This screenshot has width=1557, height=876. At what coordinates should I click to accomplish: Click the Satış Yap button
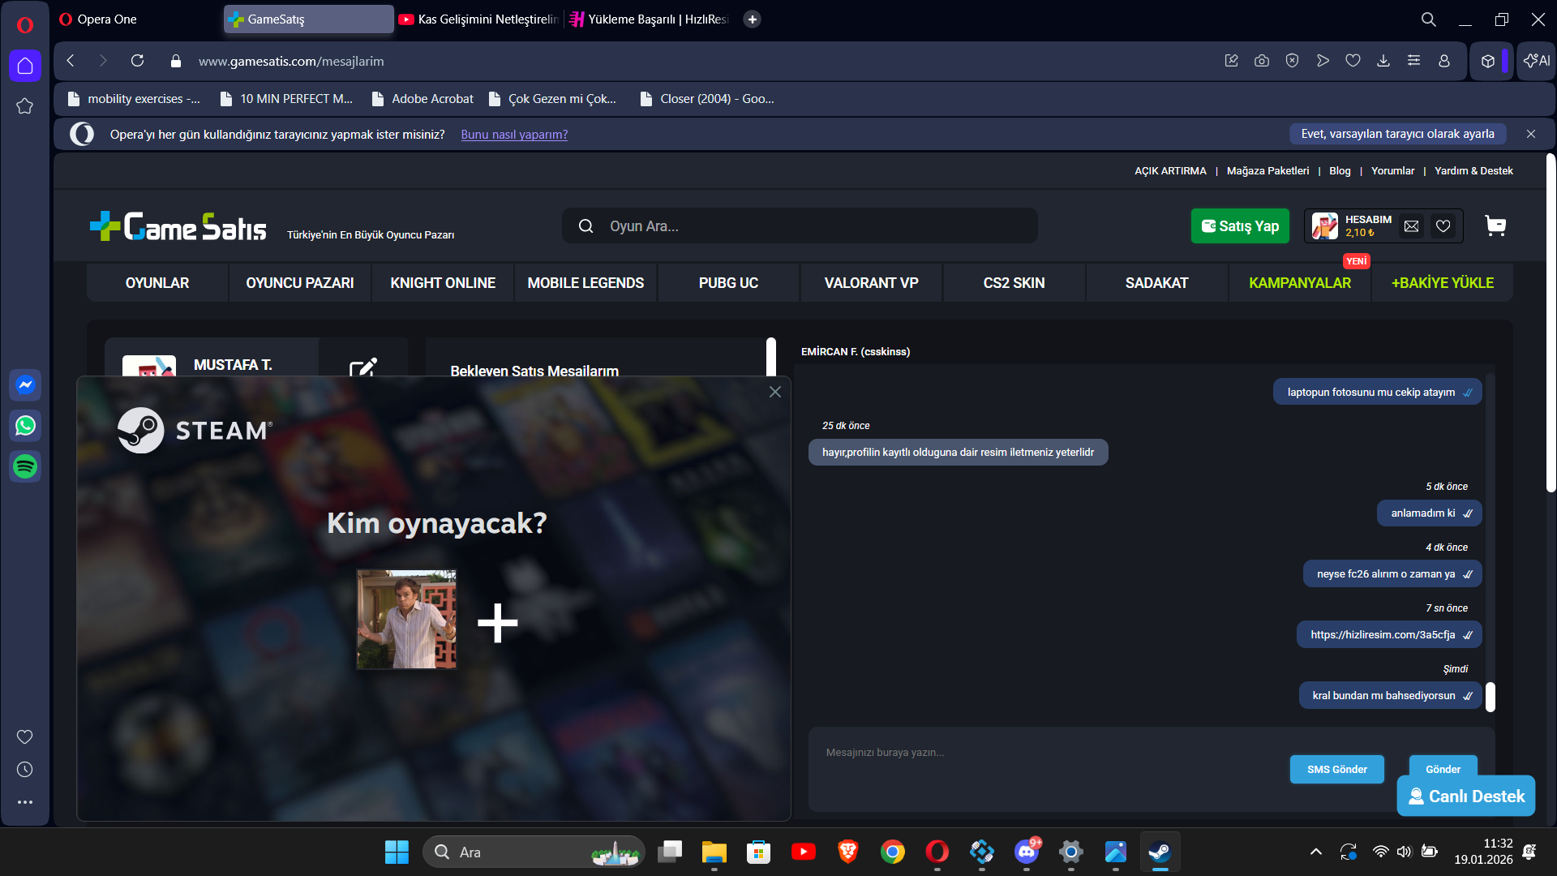(1240, 226)
